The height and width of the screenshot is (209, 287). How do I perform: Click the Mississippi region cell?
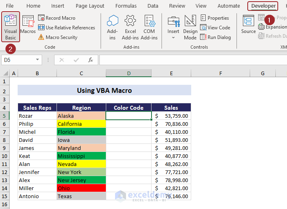pyautogui.click(x=81, y=156)
